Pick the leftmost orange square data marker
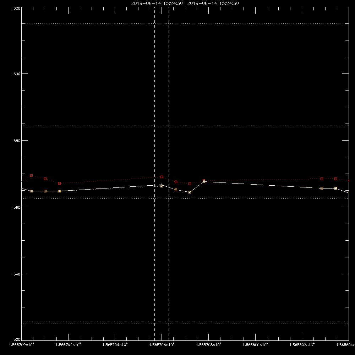The height and width of the screenshot is (355, 355). (32, 191)
